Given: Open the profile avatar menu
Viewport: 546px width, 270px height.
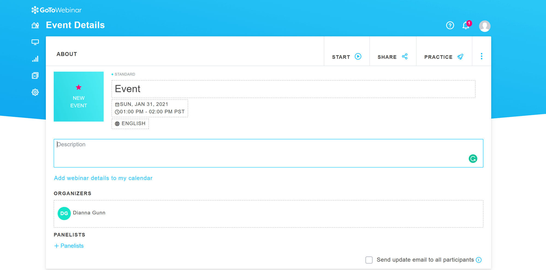Looking at the screenshot, I should 485,26.
